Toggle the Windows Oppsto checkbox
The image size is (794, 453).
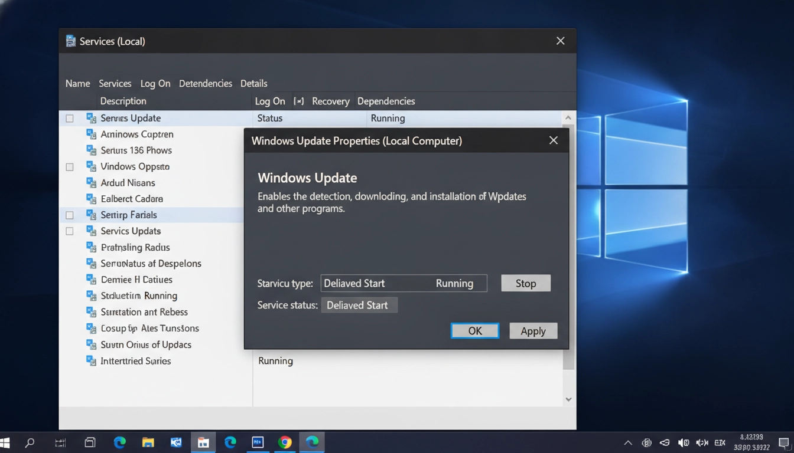[x=70, y=167]
